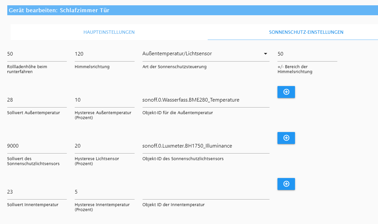Click Hysterese Innentemperatur field showing 5
The image size is (378, 224).
point(105,192)
